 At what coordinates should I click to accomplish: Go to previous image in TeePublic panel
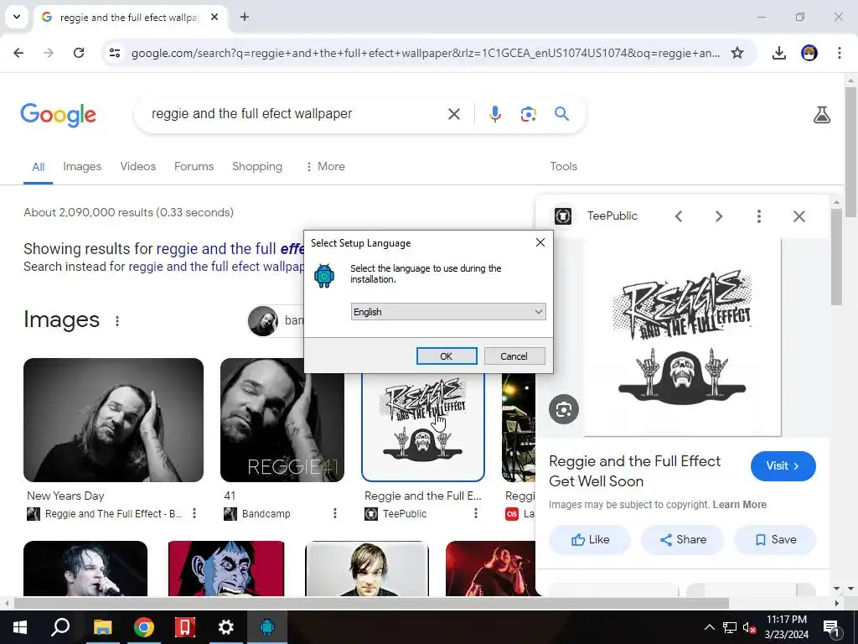pyautogui.click(x=679, y=216)
